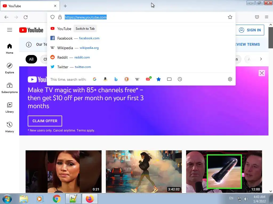This screenshot has height=204, width=273.
Task: Select the All filter chip
Action: [x=31, y=59]
